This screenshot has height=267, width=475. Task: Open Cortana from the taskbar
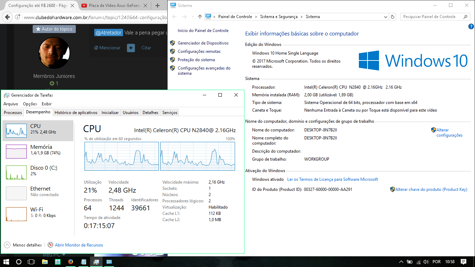tap(19, 262)
